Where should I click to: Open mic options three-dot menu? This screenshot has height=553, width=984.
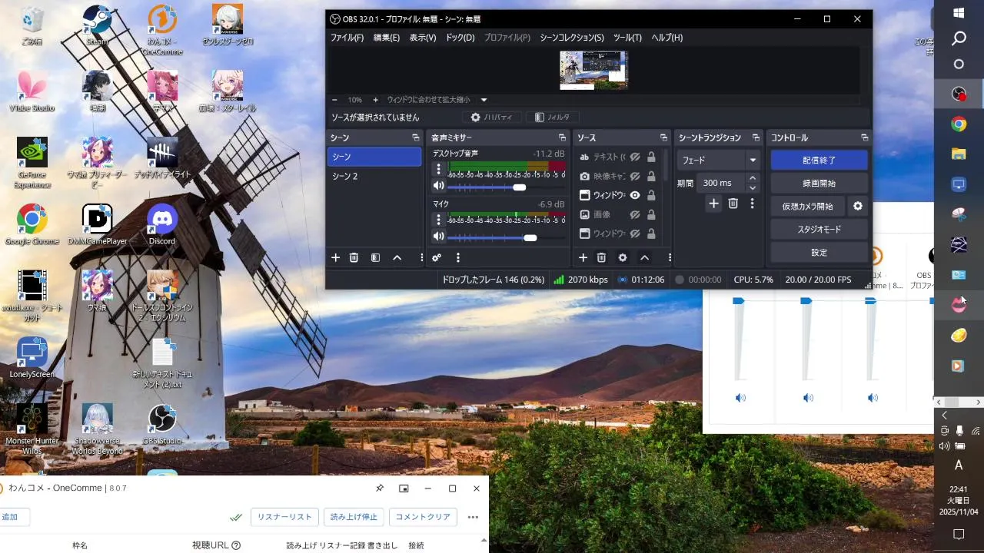439,220
